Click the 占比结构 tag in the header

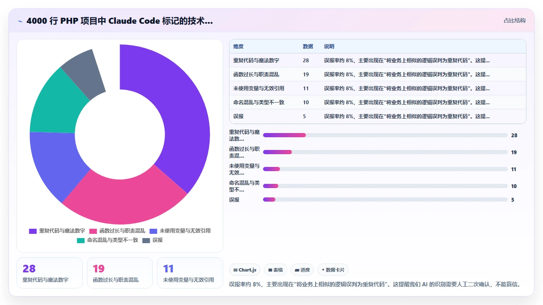(514, 20)
